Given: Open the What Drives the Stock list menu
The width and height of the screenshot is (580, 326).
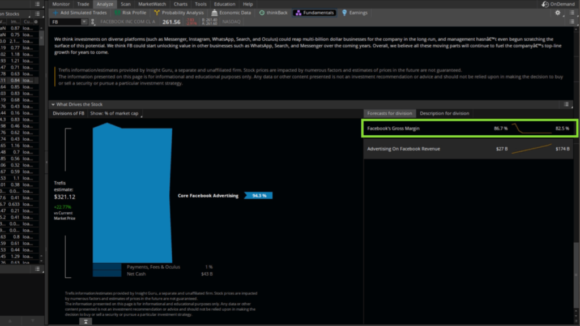Looking at the screenshot, I should 566,105.
